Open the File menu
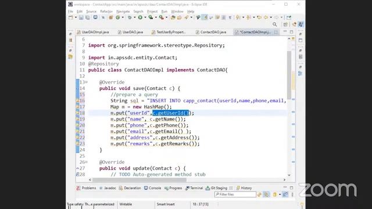The width and height of the screenshot is (372, 209). pyautogui.click(x=70, y=12)
